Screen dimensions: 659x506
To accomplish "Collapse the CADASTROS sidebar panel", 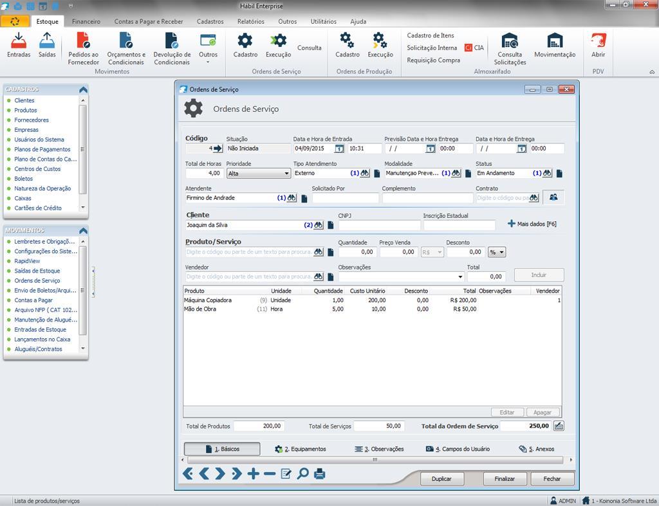I will (x=83, y=89).
